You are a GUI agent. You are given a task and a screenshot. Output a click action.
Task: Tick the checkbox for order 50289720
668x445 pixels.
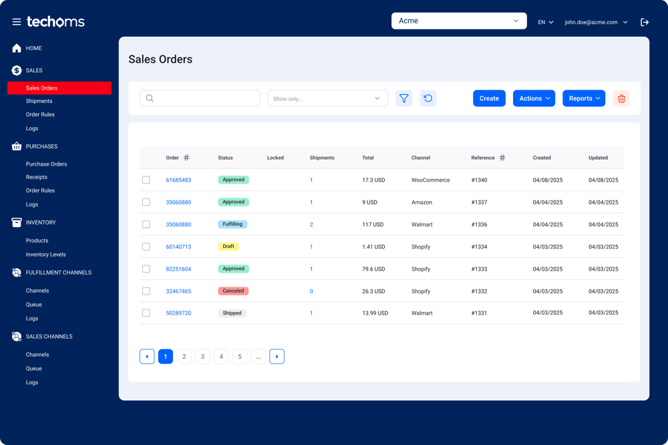point(146,313)
